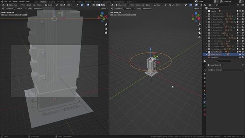This screenshot has width=245, height=138.
Task: Toggle Empty.001 render camera icon
Action: pyautogui.click(x=243, y=57)
